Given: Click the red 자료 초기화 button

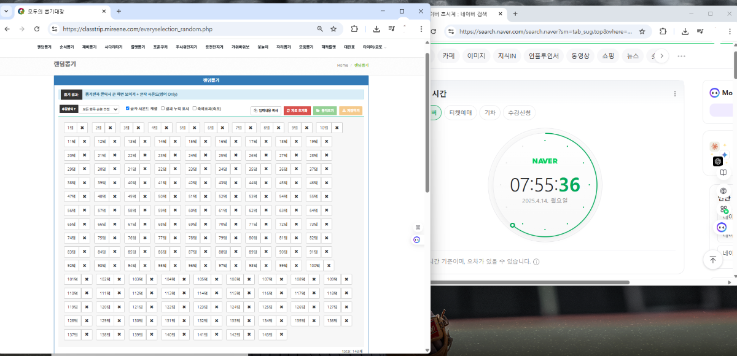Looking at the screenshot, I should (297, 110).
